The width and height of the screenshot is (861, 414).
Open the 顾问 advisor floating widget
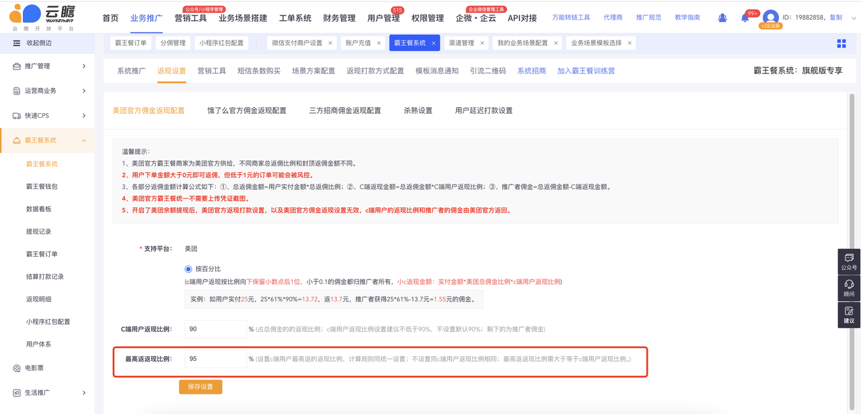849,288
